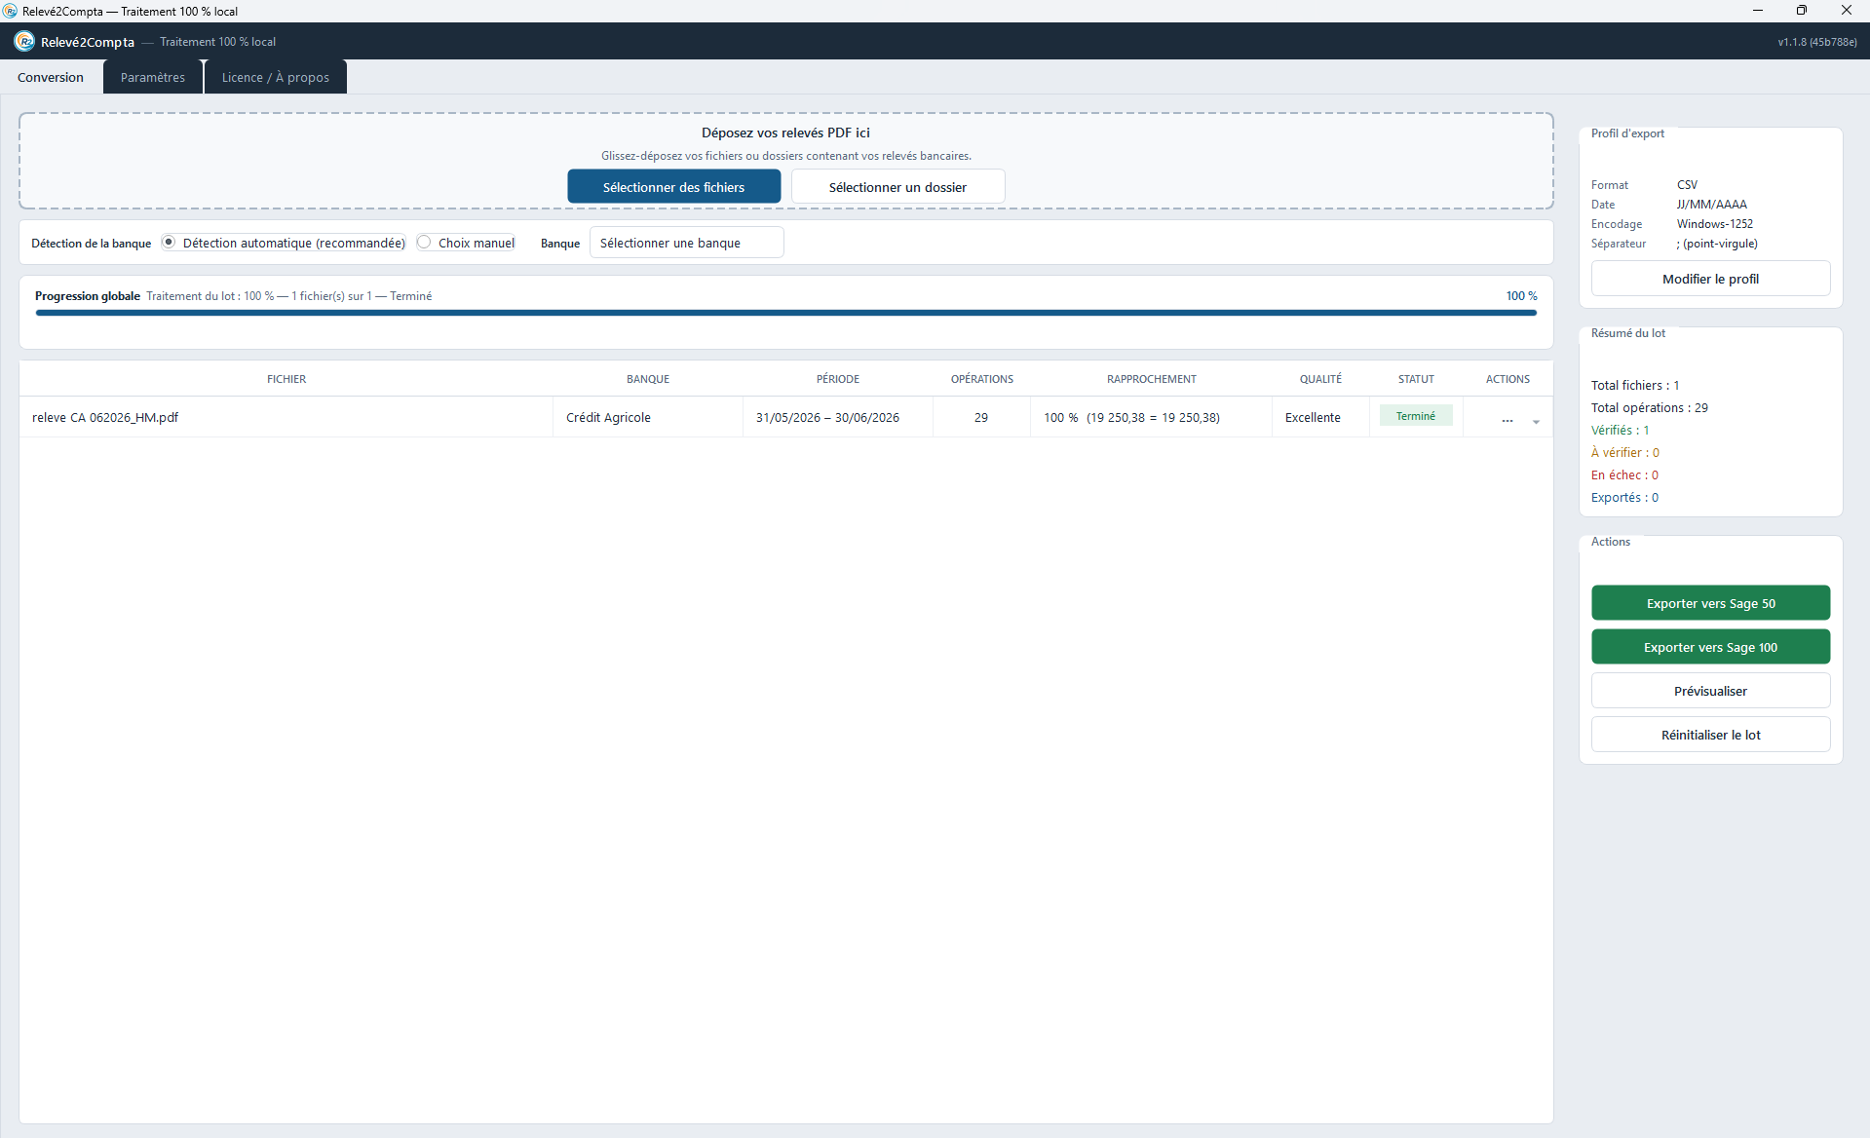Click the app icon in the title bar
Screen dimensions: 1870x1138
point(10,11)
